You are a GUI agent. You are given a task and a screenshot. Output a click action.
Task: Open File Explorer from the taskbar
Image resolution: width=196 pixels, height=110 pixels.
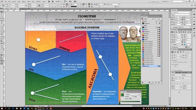pyautogui.click(x=17, y=108)
